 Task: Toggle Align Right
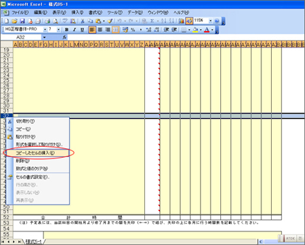[108, 30]
